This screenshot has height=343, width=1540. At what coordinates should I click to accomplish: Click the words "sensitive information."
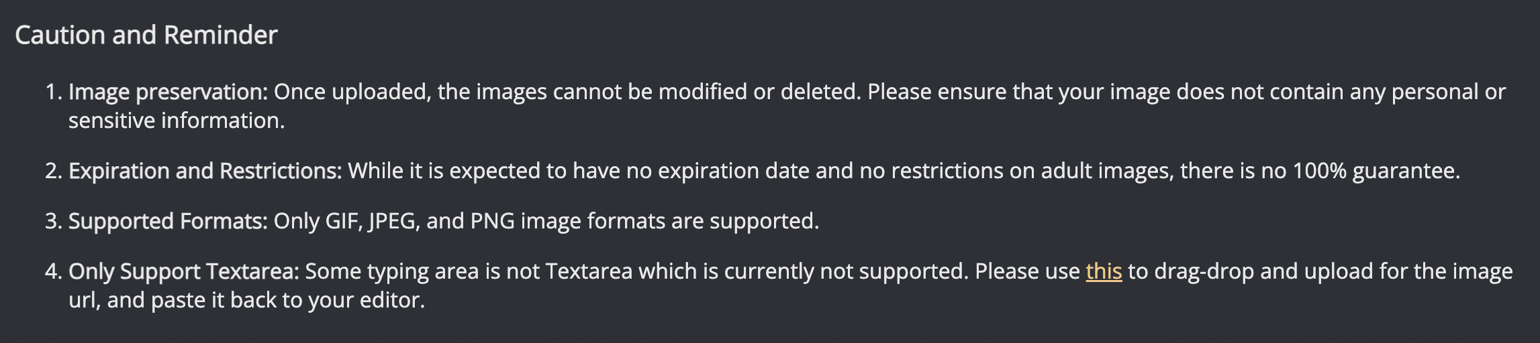(x=177, y=121)
